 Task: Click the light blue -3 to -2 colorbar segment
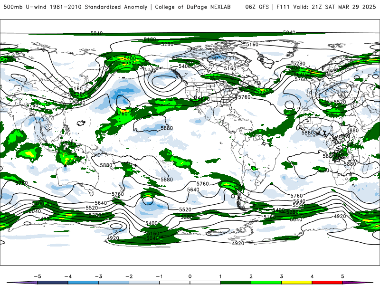pos(114,283)
